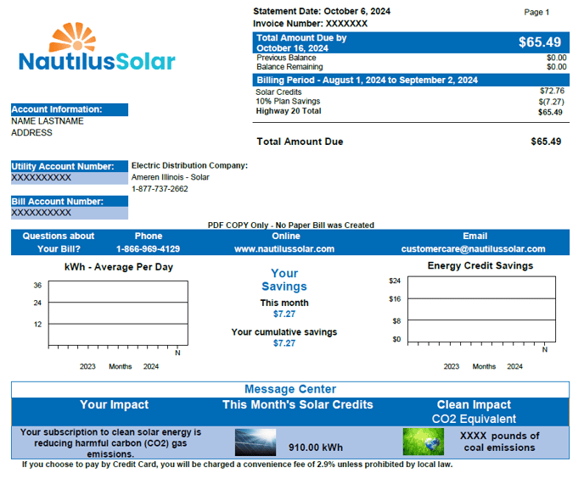Viewport: 584px width, 495px height.
Task: Click the kWh - Average Per Day chart title
Action: (119, 267)
